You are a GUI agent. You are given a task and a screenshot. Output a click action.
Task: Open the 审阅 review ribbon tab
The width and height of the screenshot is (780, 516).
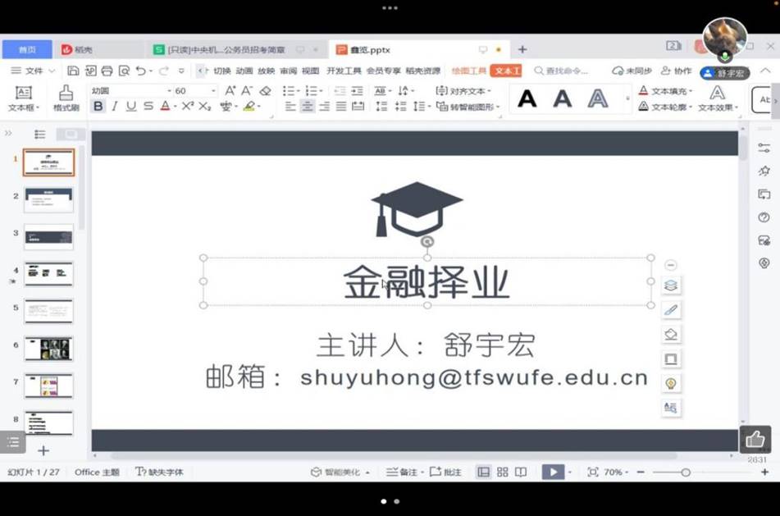(289, 71)
